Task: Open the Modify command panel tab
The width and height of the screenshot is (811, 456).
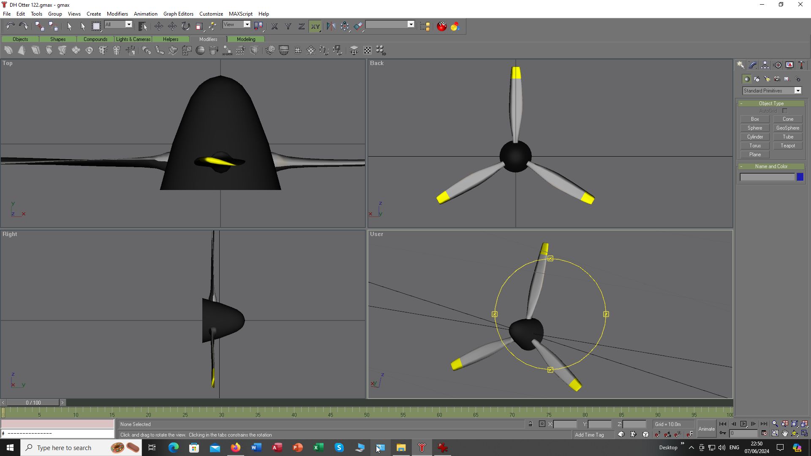Action: click(x=753, y=65)
